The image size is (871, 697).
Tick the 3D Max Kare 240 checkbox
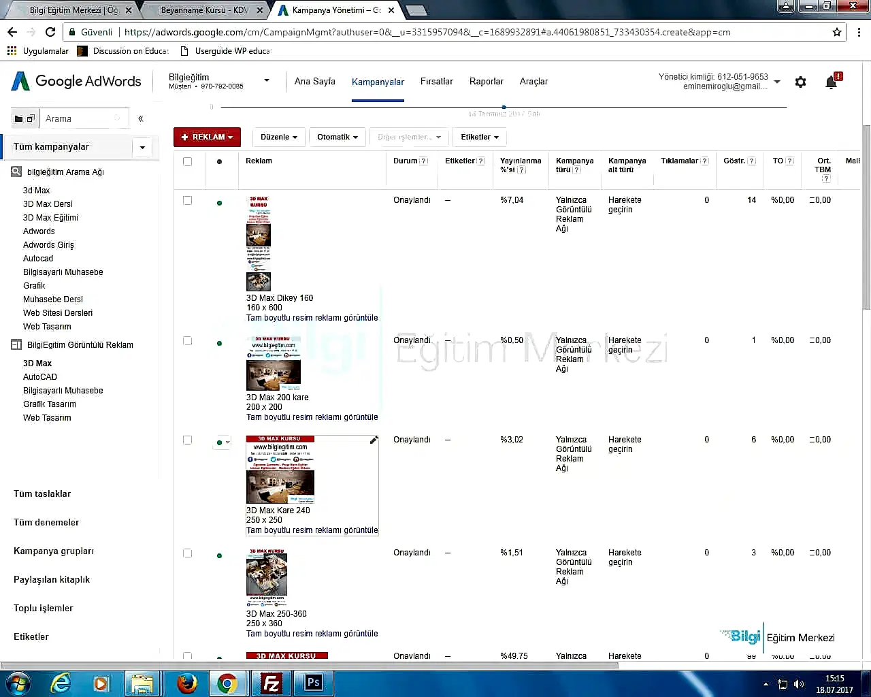click(187, 440)
